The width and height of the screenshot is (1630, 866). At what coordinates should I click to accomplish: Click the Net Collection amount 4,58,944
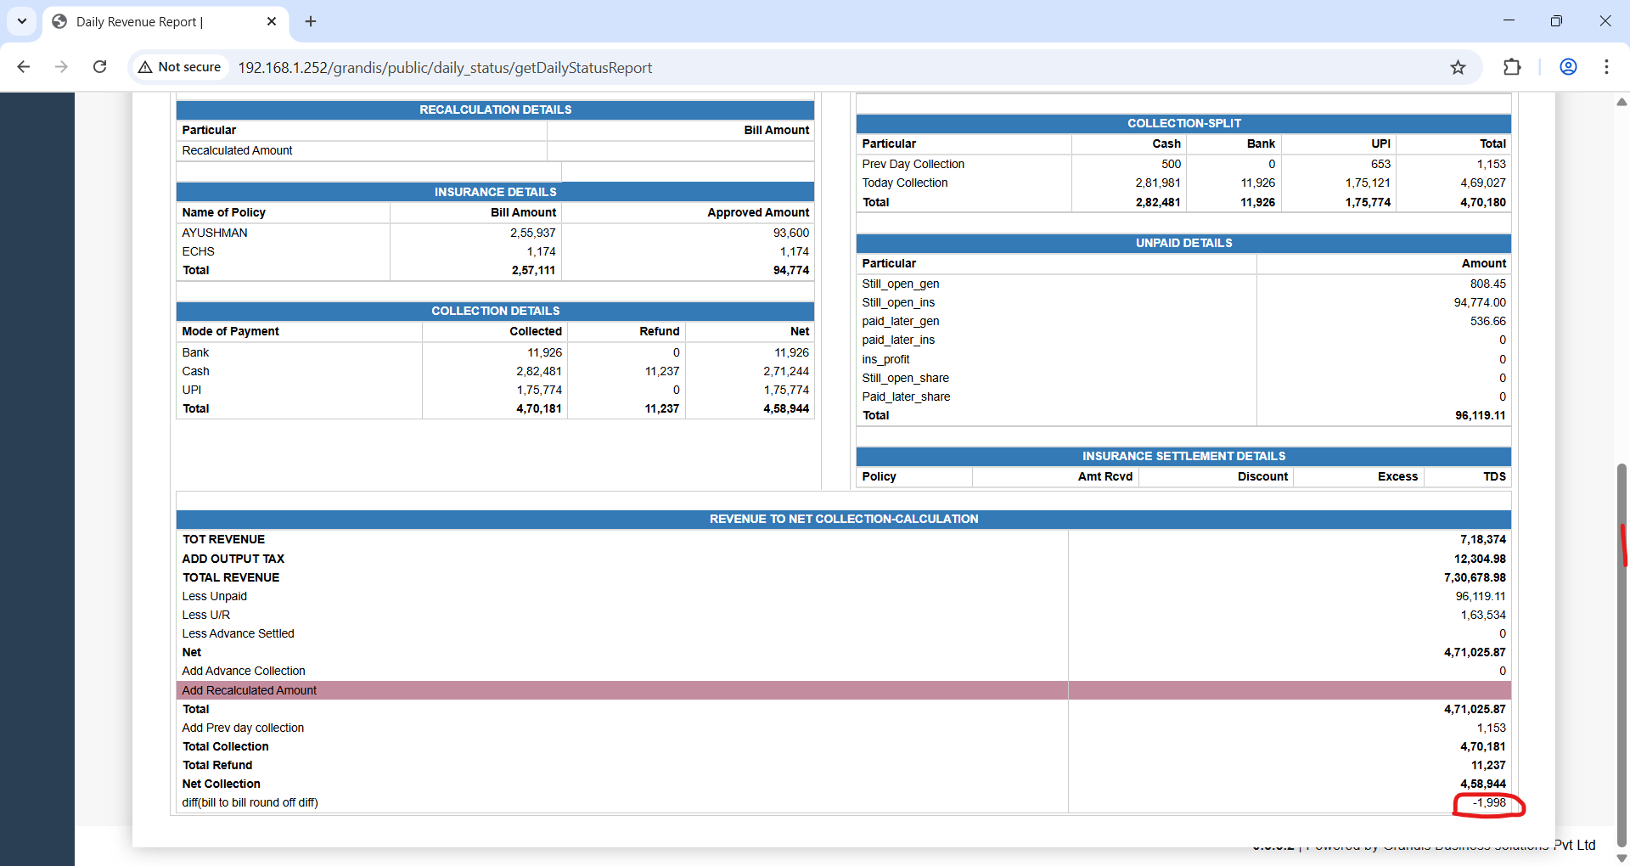[x=1482, y=784]
